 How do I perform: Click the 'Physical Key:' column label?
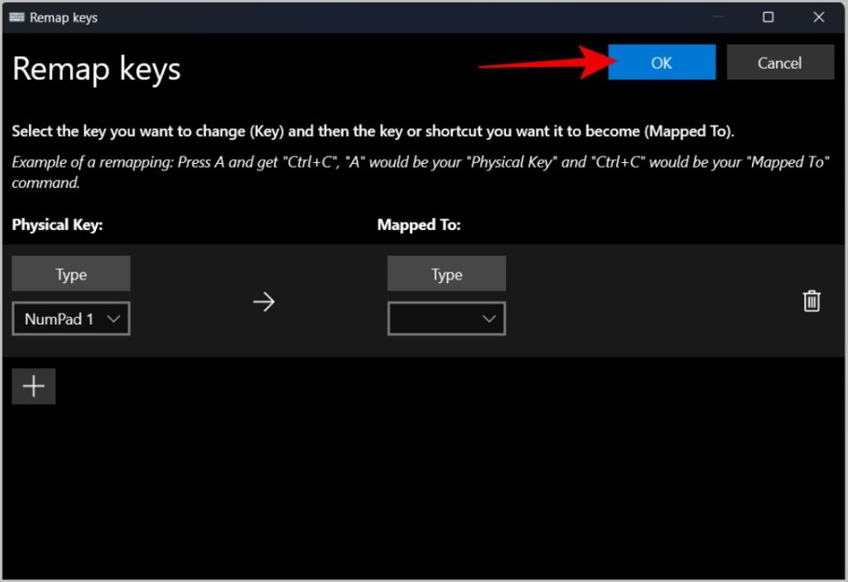[x=57, y=224]
